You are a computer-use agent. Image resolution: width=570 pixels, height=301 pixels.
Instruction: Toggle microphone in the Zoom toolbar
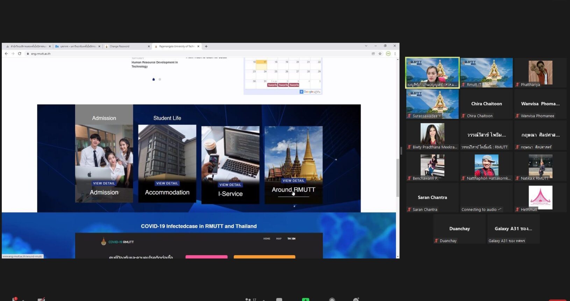(x=15, y=299)
